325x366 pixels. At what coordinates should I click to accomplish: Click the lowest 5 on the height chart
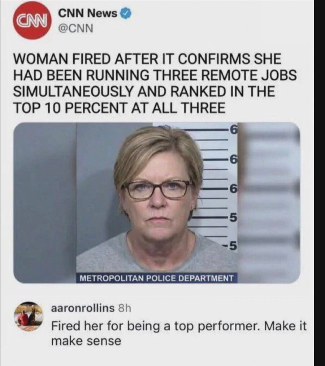click(x=233, y=246)
